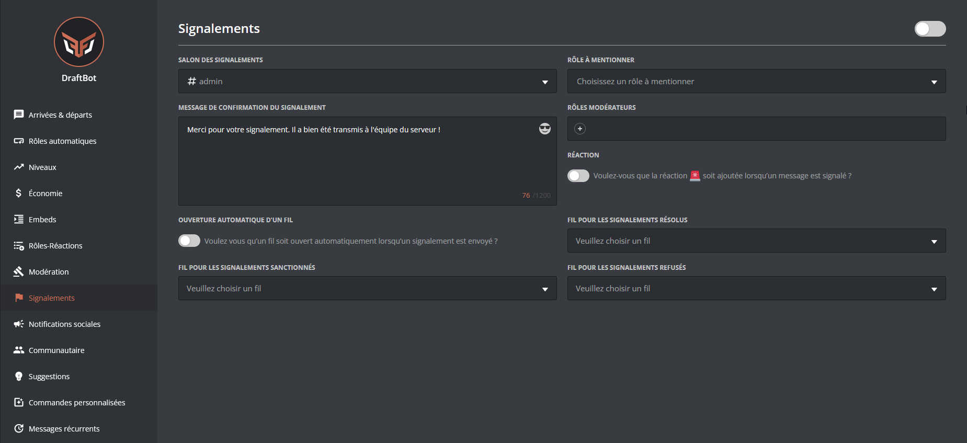967x443 pixels.
Task: Open the emoji picker in the confirmation message box
Action: 544,129
